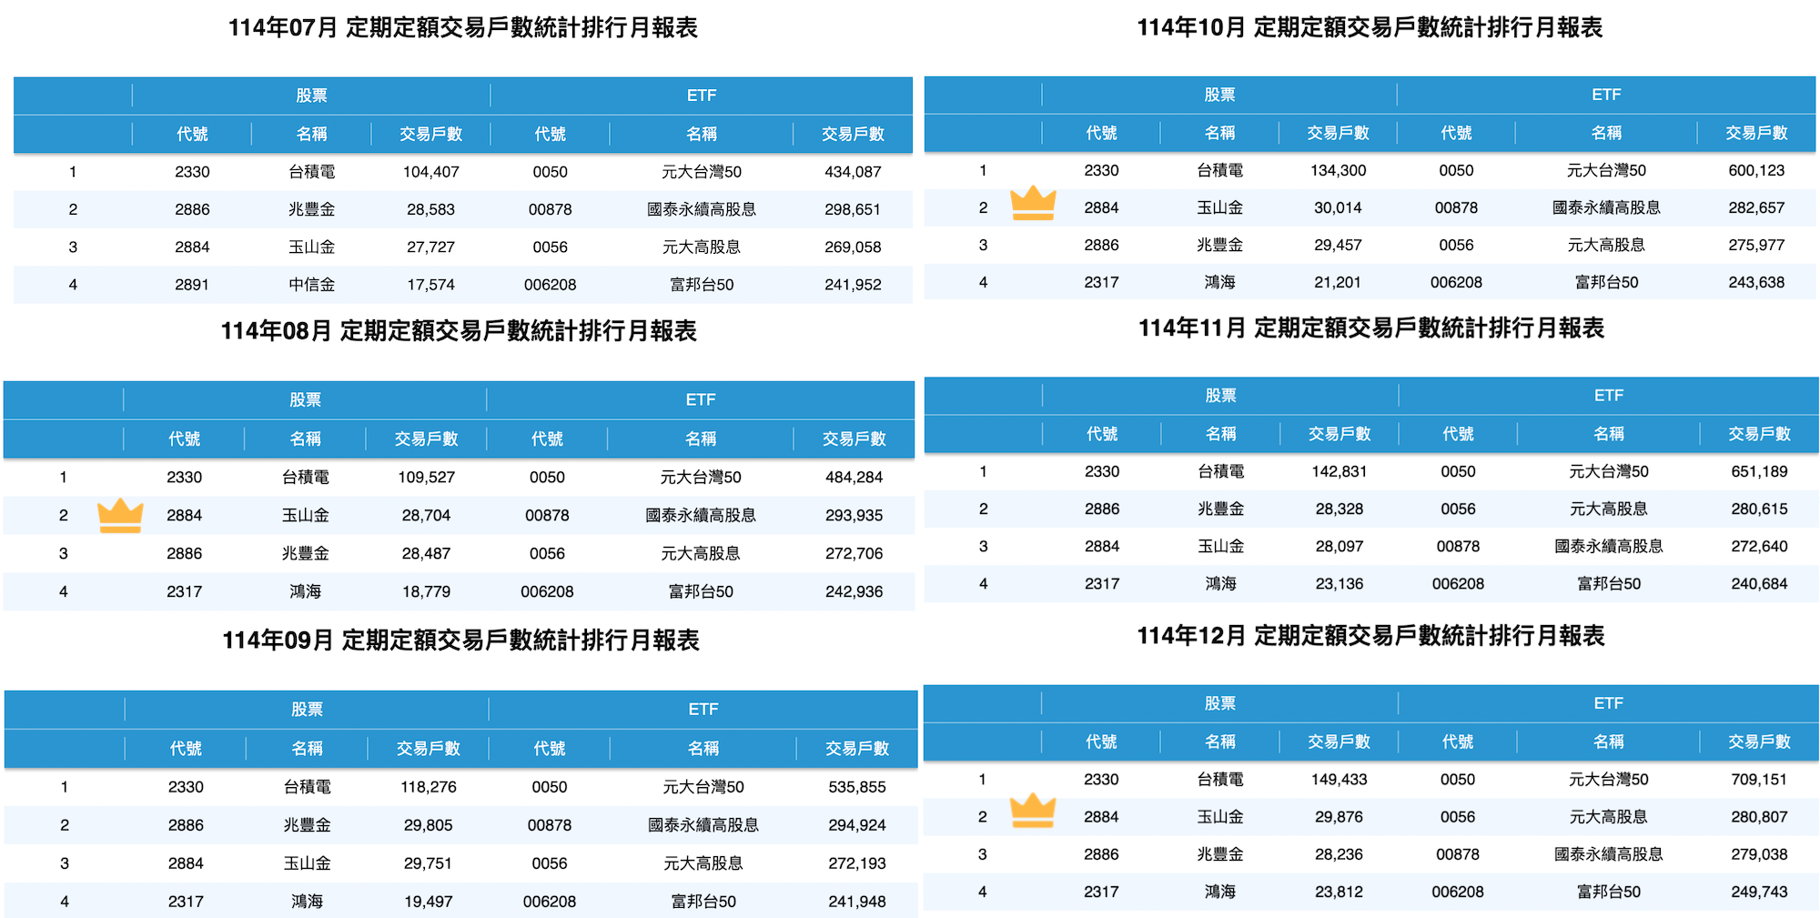Click stock code 2891
1820x918 pixels.
[192, 285]
